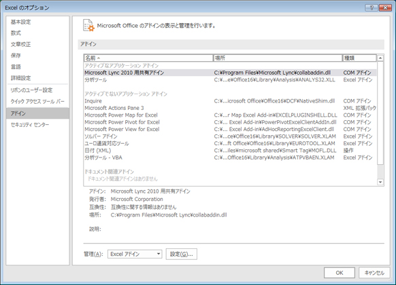The image size is (396, 285).
Task: Open the 管理 Excel アドイン dropdown
Action: pos(135,254)
